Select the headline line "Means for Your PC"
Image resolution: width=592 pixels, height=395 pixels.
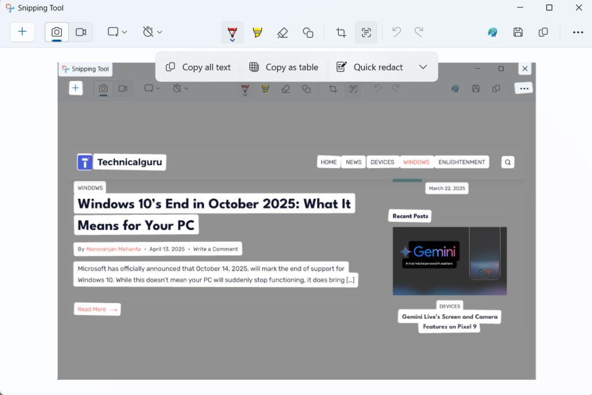click(136, 225)
